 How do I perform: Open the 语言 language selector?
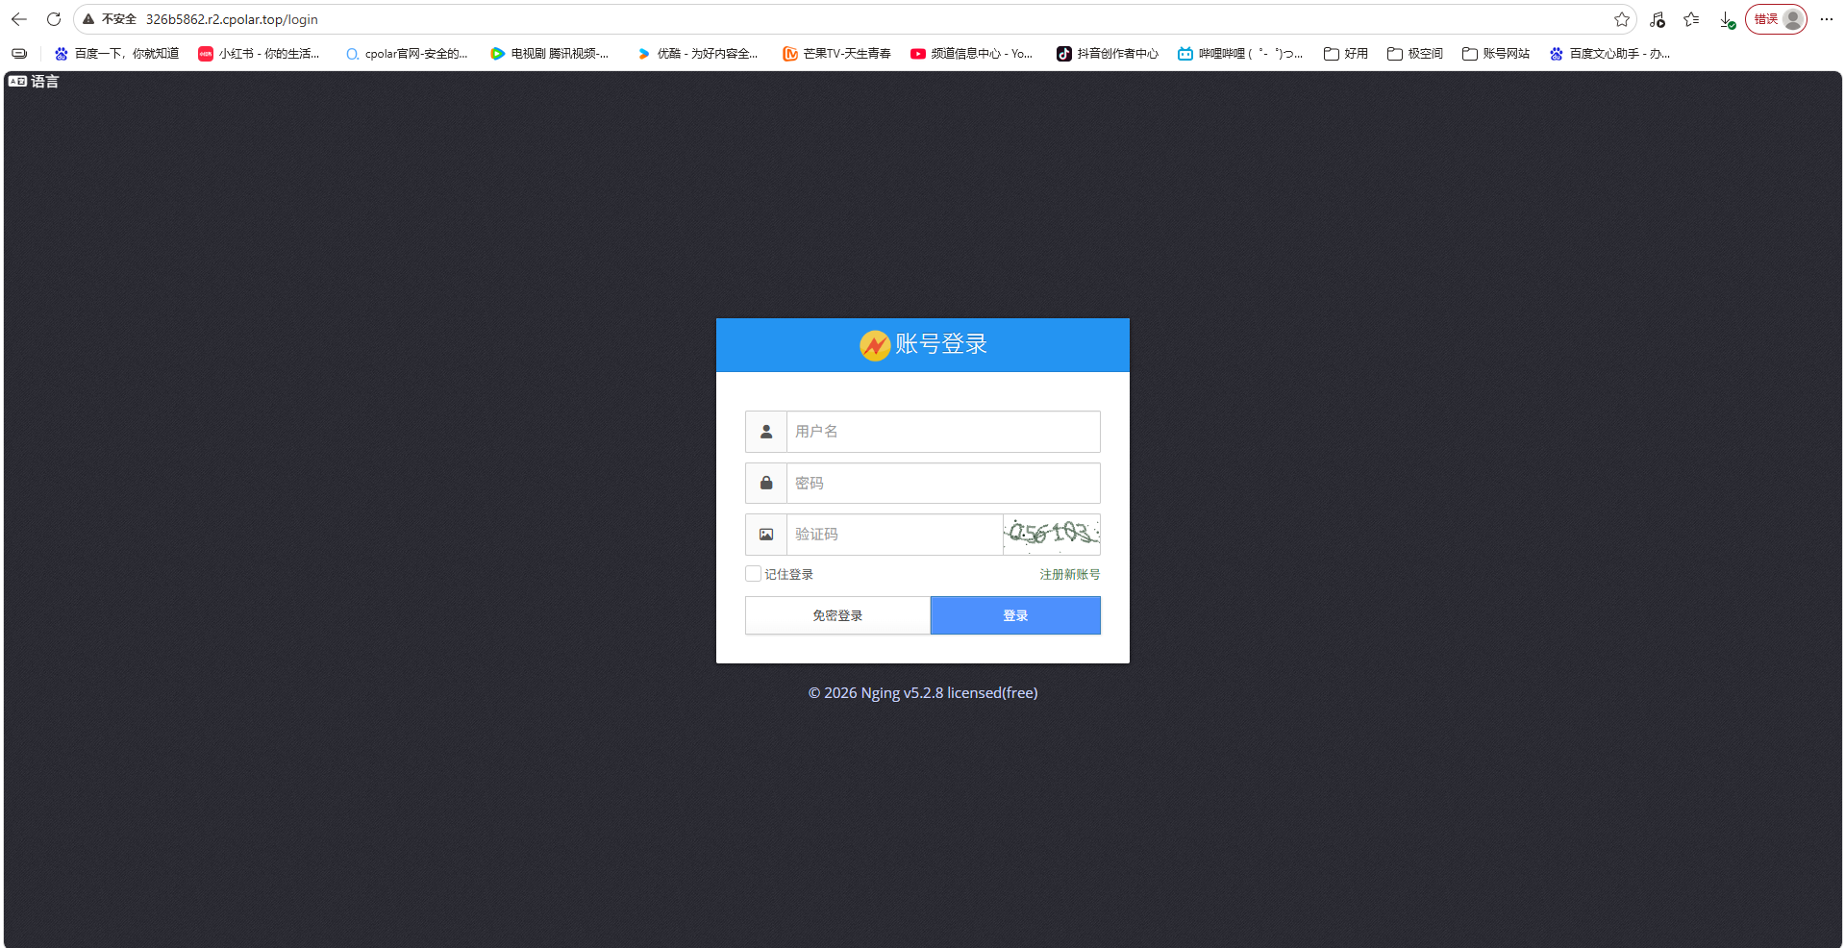(x=34, y=82)
